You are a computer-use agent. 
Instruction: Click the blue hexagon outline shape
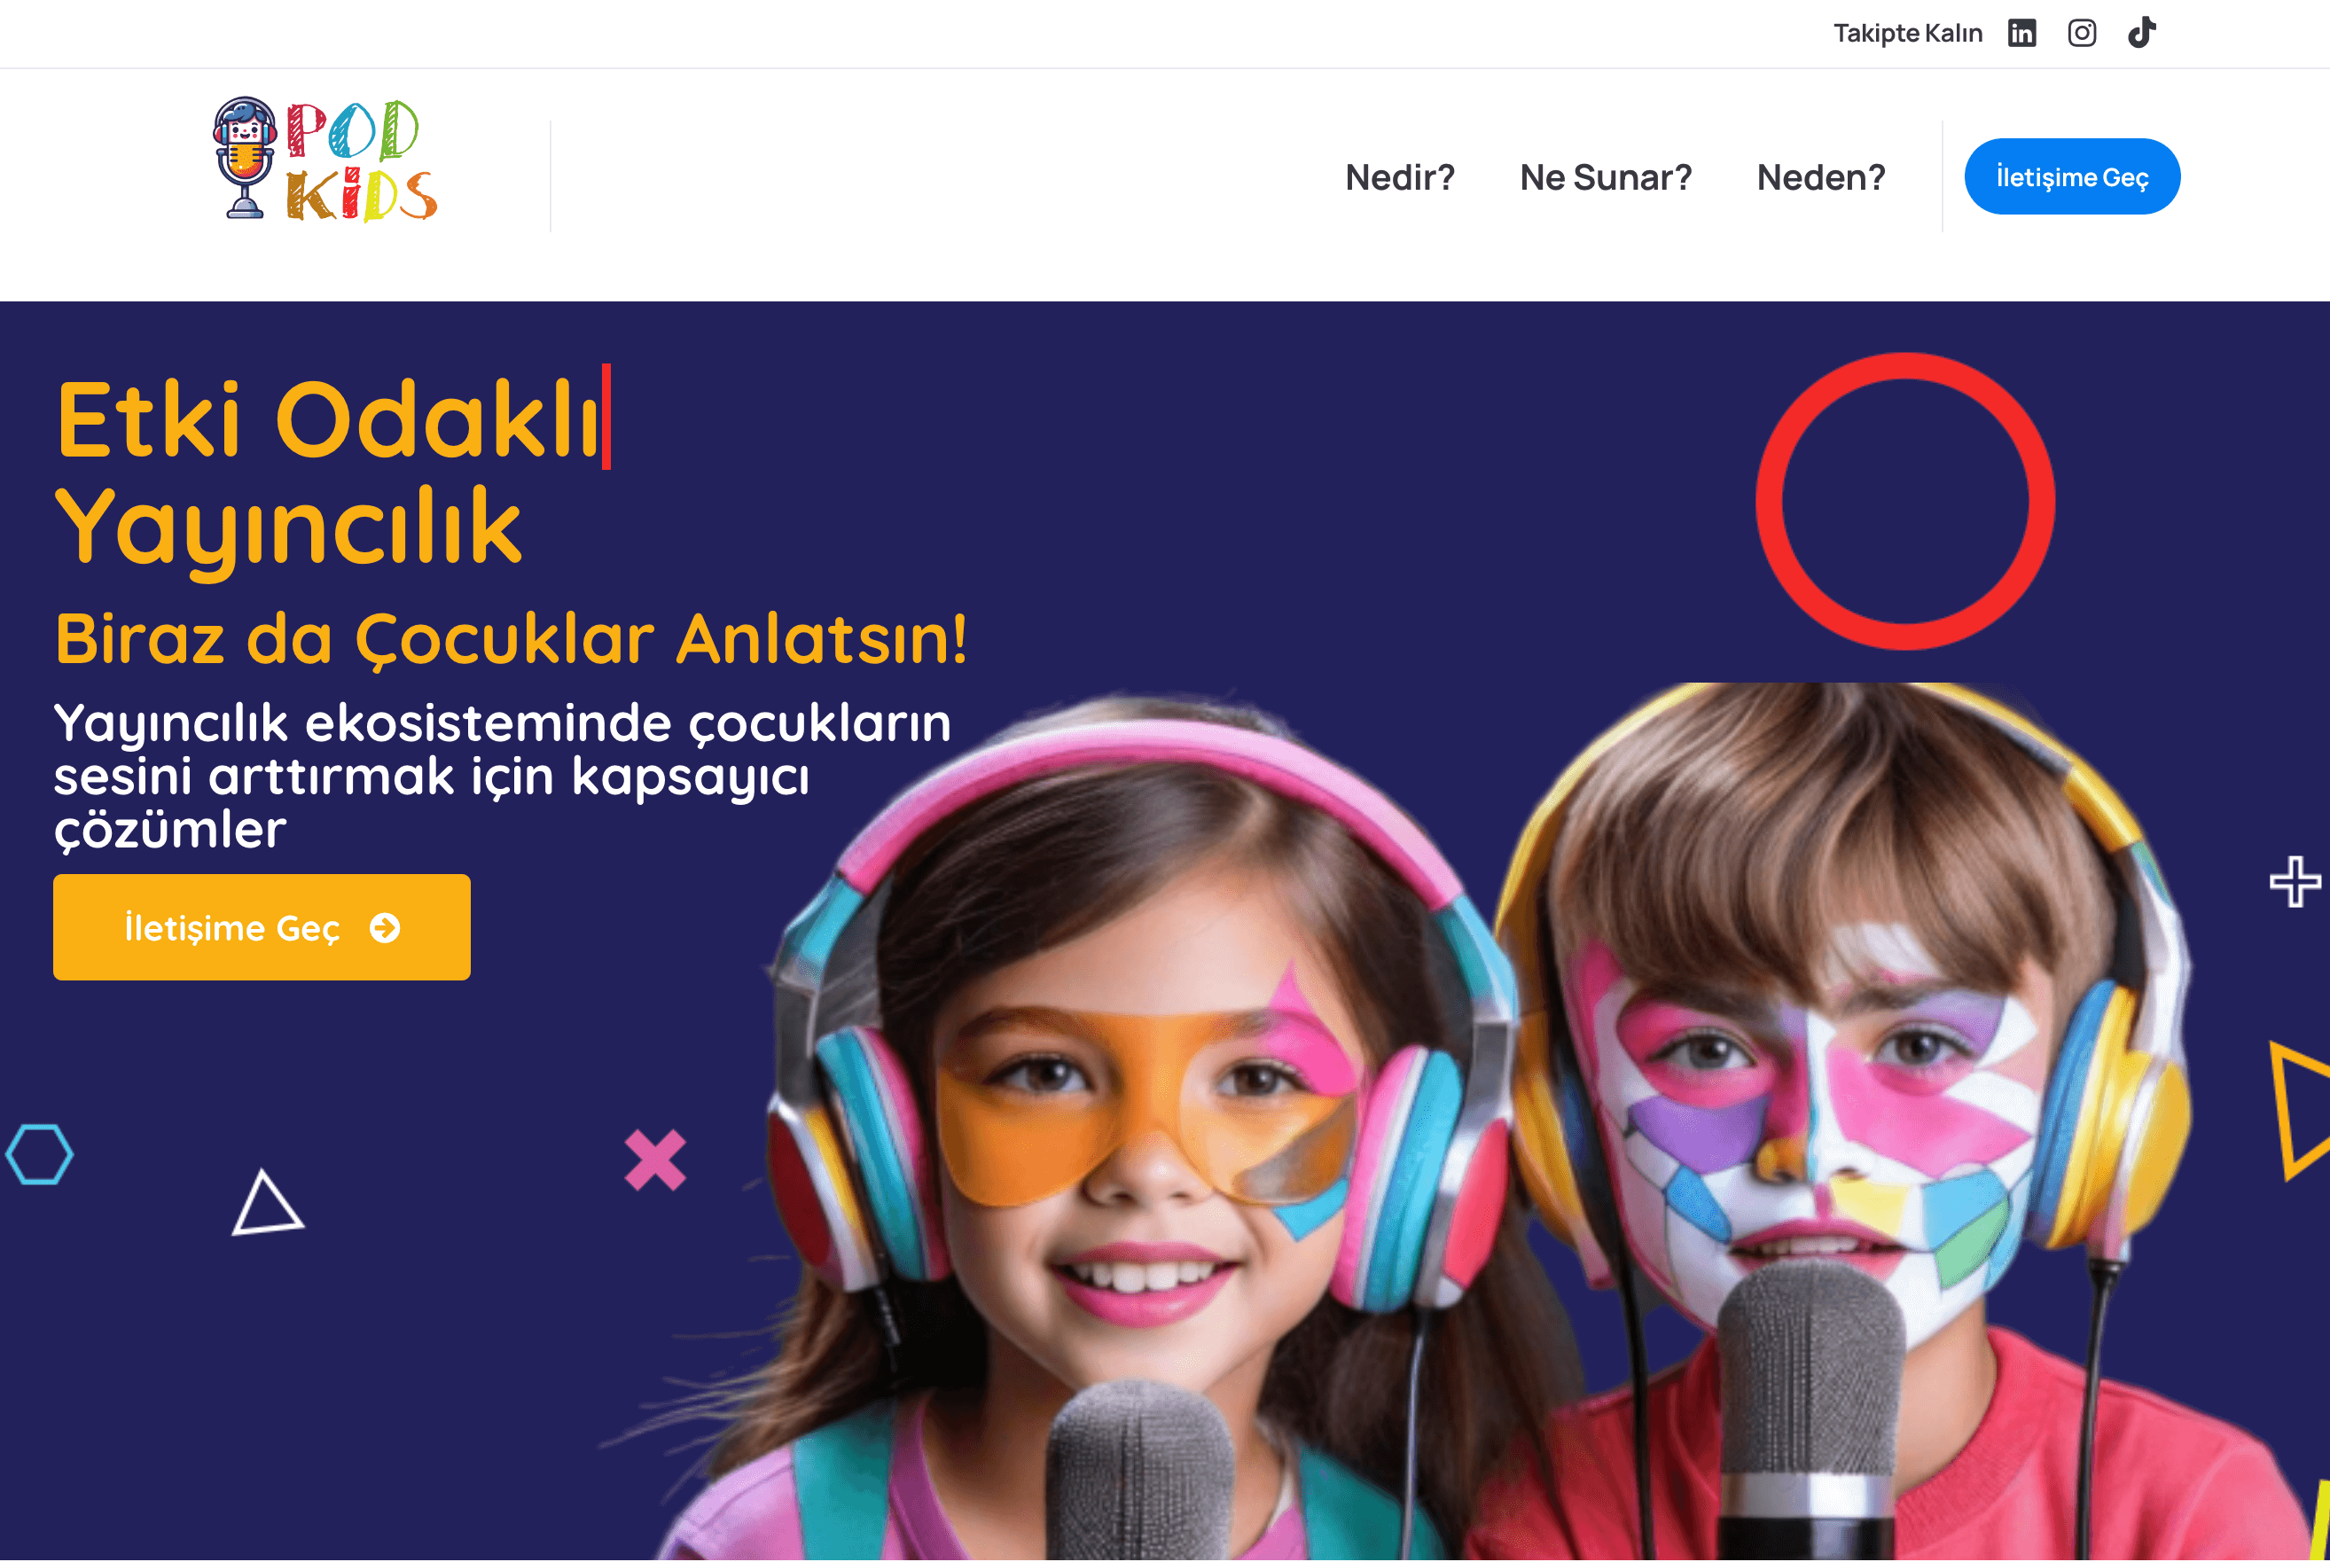[40, 1154]
